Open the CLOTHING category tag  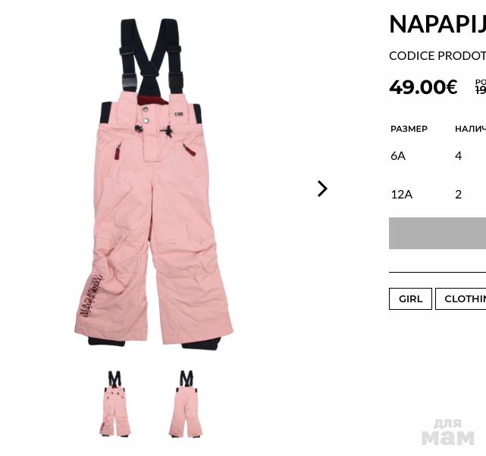coord(460,298)
